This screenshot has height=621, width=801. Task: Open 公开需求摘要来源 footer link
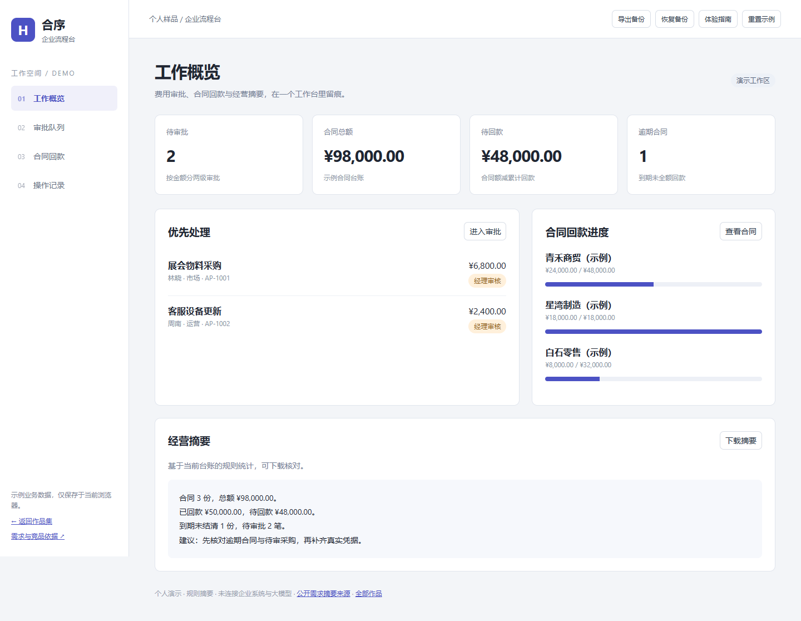point(324,594)
